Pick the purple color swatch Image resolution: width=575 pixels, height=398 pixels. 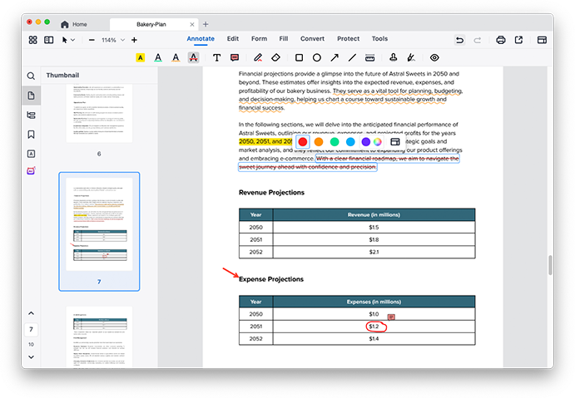point(365,142)
